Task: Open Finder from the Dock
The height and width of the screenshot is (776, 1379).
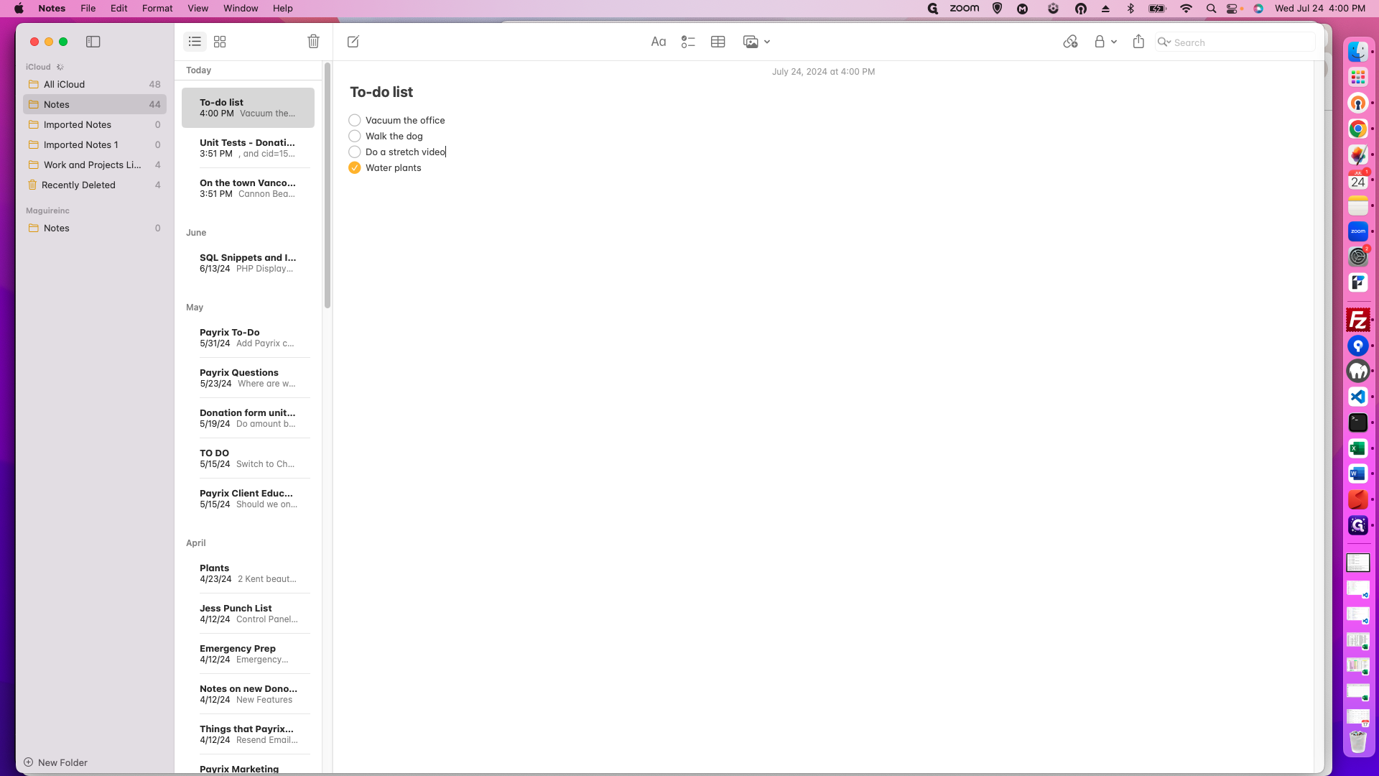Action: [1357, 52]
